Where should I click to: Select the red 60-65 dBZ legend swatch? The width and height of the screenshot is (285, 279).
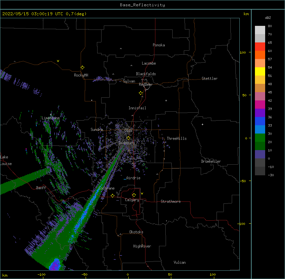tap(260, 46)
